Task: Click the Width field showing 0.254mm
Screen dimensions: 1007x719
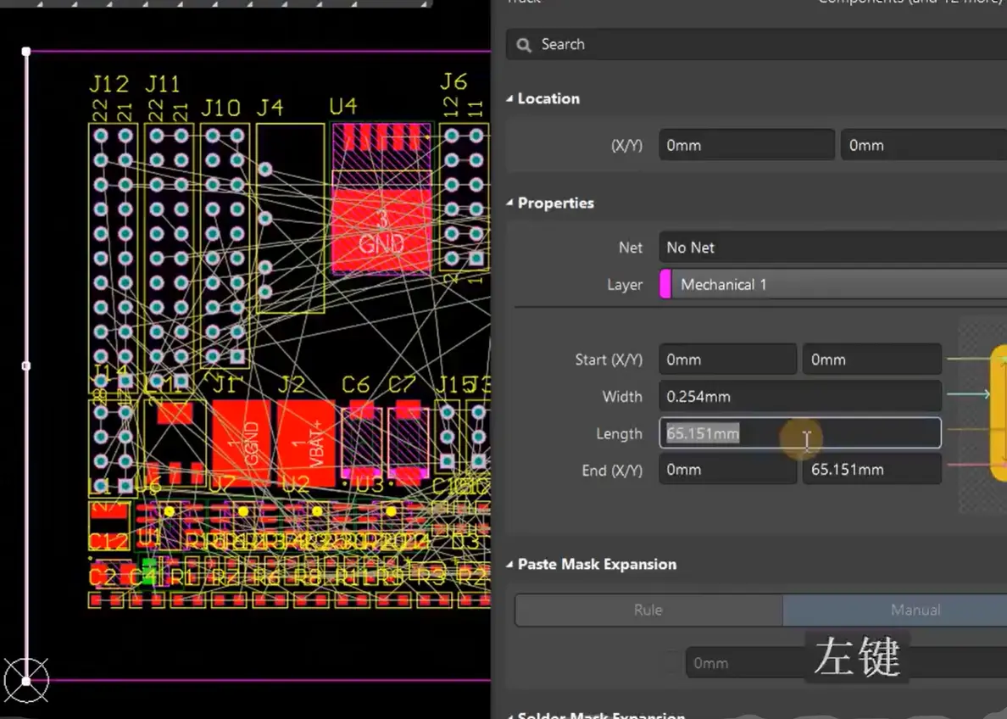Action: point(800,397)
